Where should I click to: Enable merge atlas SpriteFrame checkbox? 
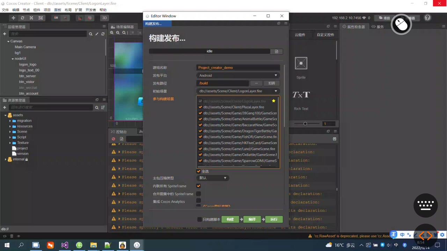[x=198, y=194]
